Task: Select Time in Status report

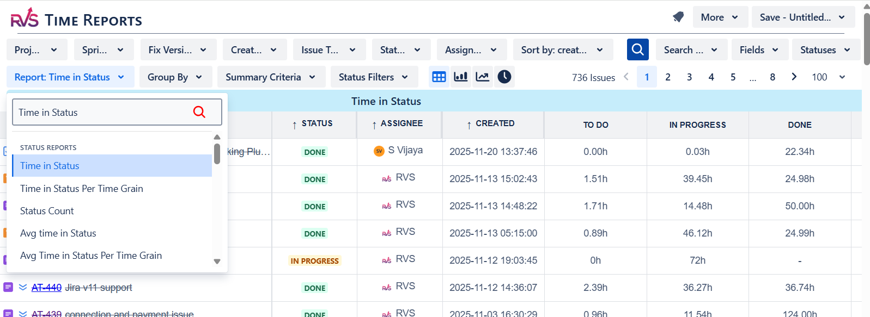Action: pyautogui.click(x=112, y=165)
